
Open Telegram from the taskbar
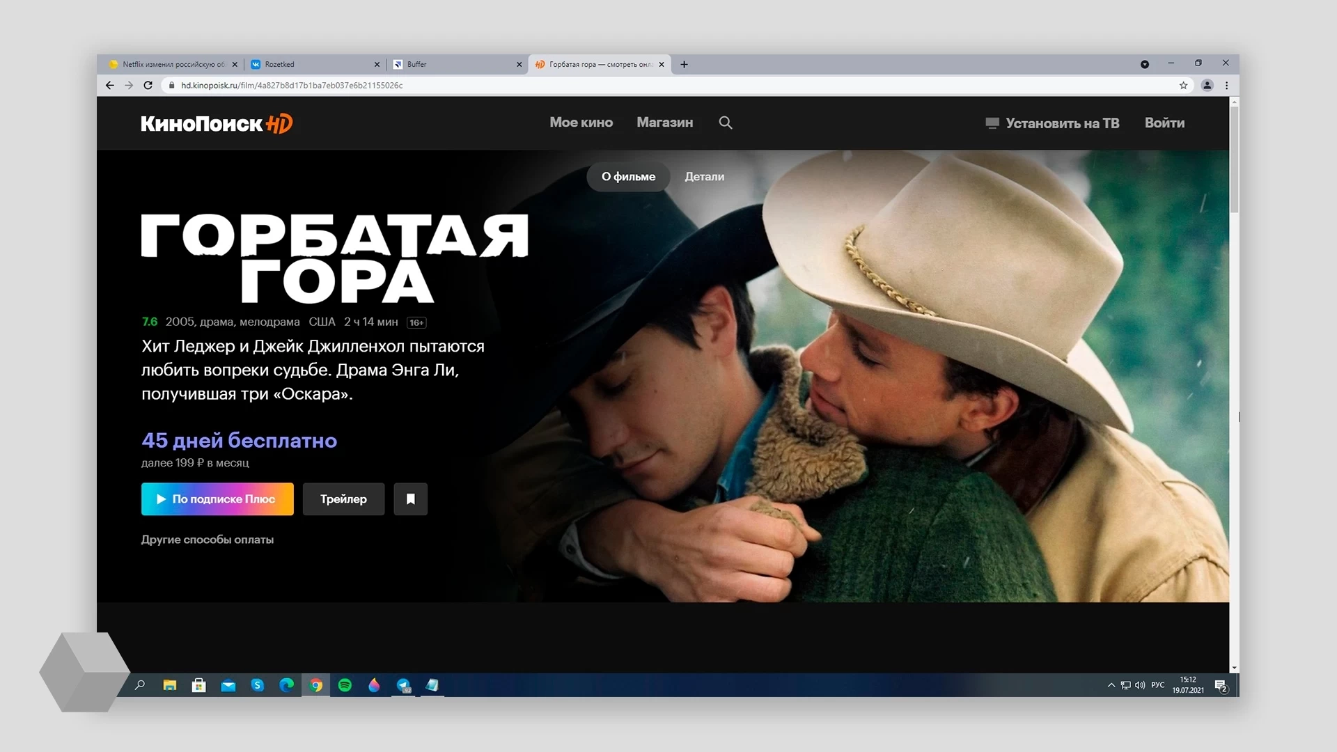coord(404,685)
